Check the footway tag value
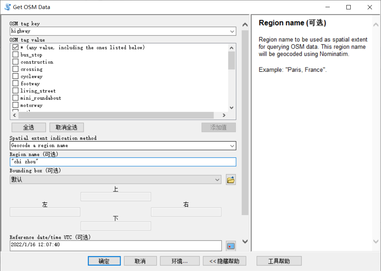Image resolution: width=381 pixels, height=271 pixels. (x=15, y=83)
